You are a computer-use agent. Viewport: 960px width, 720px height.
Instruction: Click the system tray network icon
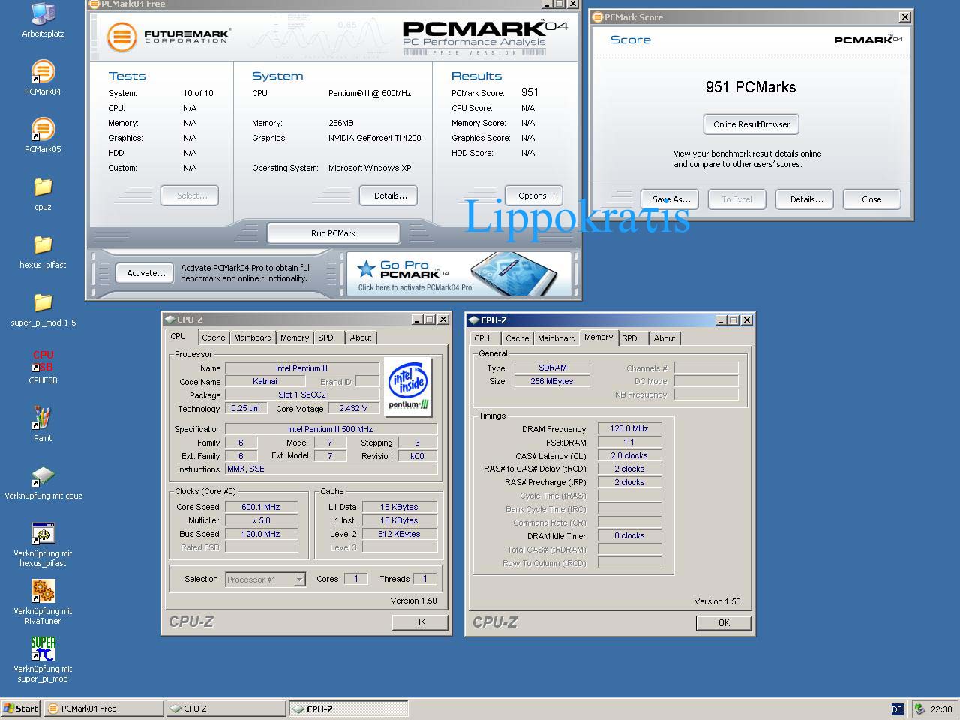[x=919, y=709]
